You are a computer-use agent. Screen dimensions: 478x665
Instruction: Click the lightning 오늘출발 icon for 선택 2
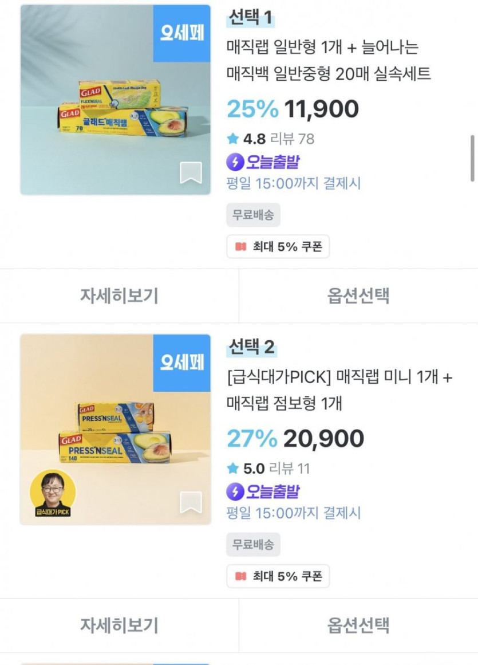235,491
